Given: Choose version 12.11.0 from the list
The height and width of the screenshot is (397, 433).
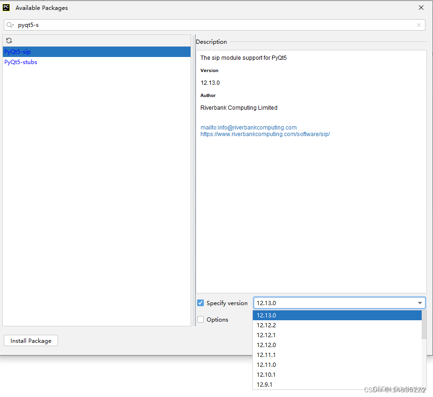Looking at the screenshot, I should coord(337,365).
